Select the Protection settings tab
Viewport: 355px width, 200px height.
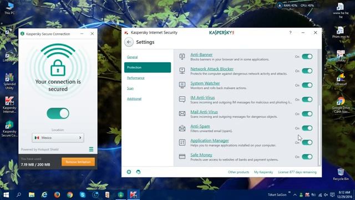[148, 67]
